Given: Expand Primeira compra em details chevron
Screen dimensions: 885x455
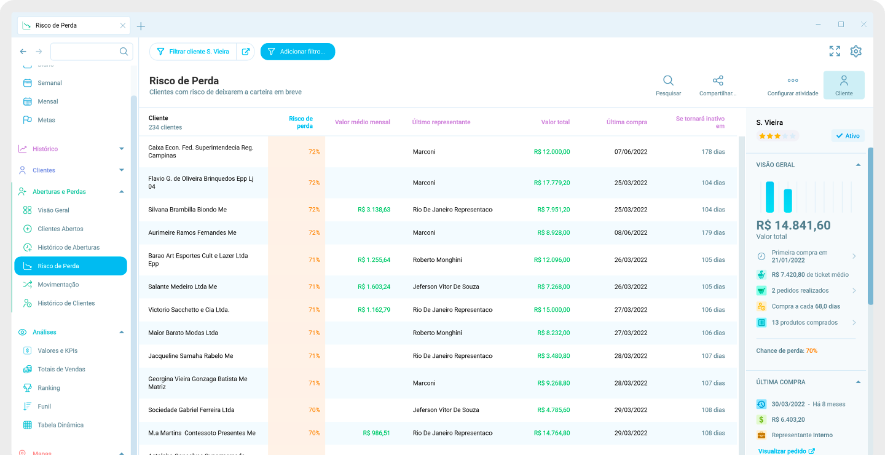Looking at the screenshot, I should click(x=854, y=256).
